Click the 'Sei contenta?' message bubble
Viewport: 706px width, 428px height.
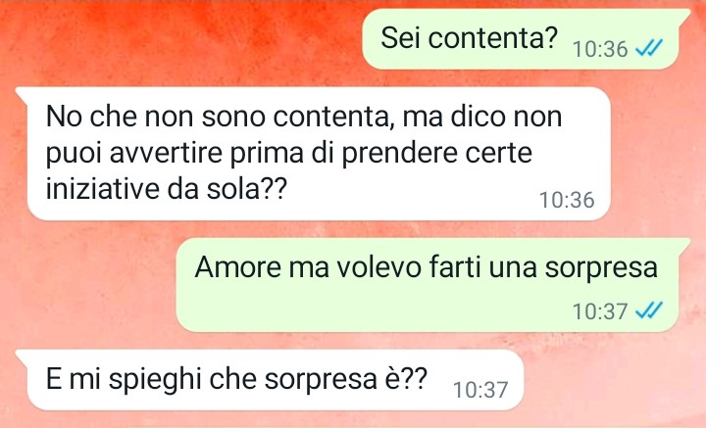point(523,38)
